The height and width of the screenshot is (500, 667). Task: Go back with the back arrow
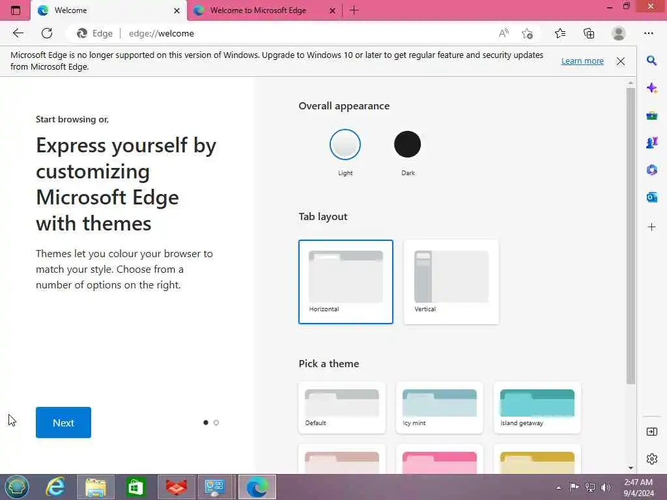18,33
